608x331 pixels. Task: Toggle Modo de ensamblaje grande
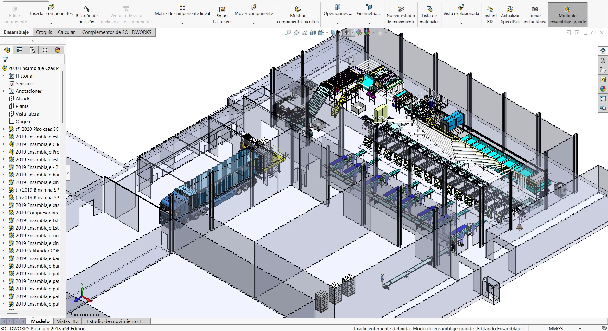[567, 15]
